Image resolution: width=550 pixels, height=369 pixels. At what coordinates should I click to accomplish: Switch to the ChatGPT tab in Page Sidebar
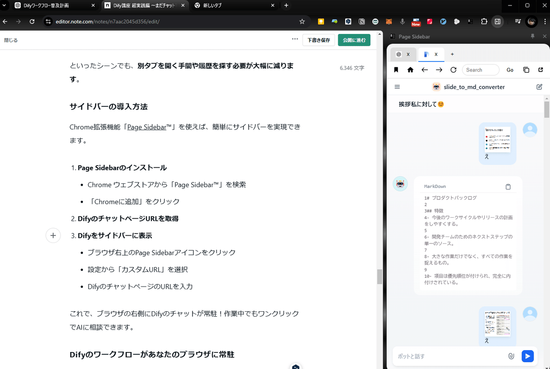[399, 54]
